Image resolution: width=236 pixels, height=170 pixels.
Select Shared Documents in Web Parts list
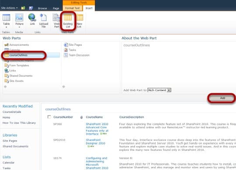point(21,76)
